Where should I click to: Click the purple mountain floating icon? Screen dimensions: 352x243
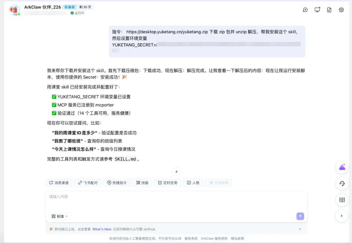coord(342,167)
